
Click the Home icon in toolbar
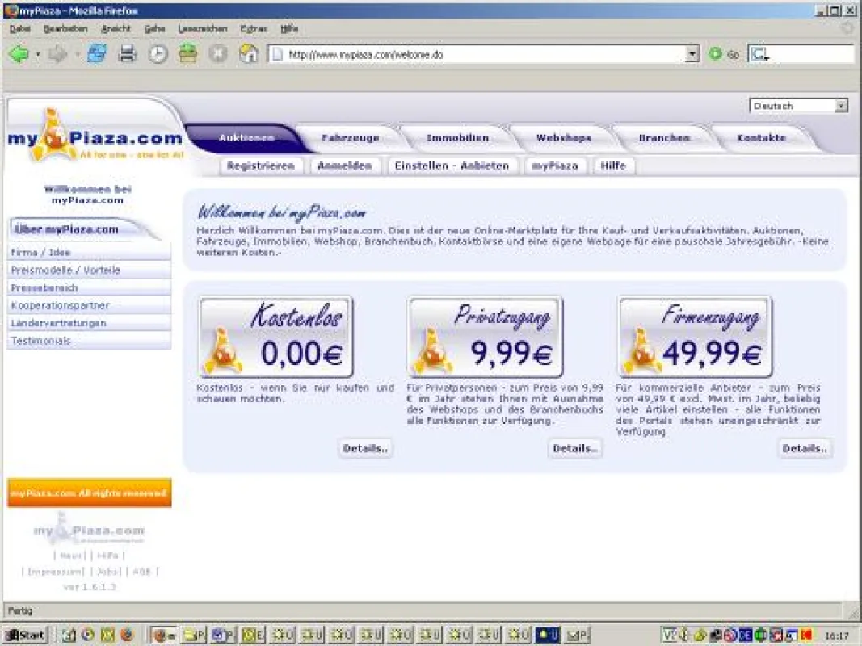[x=249, y=53]
